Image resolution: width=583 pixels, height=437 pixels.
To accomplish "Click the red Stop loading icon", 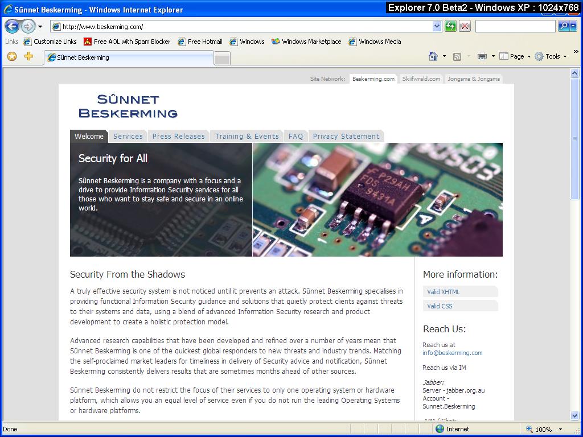I will pos(465,26).
